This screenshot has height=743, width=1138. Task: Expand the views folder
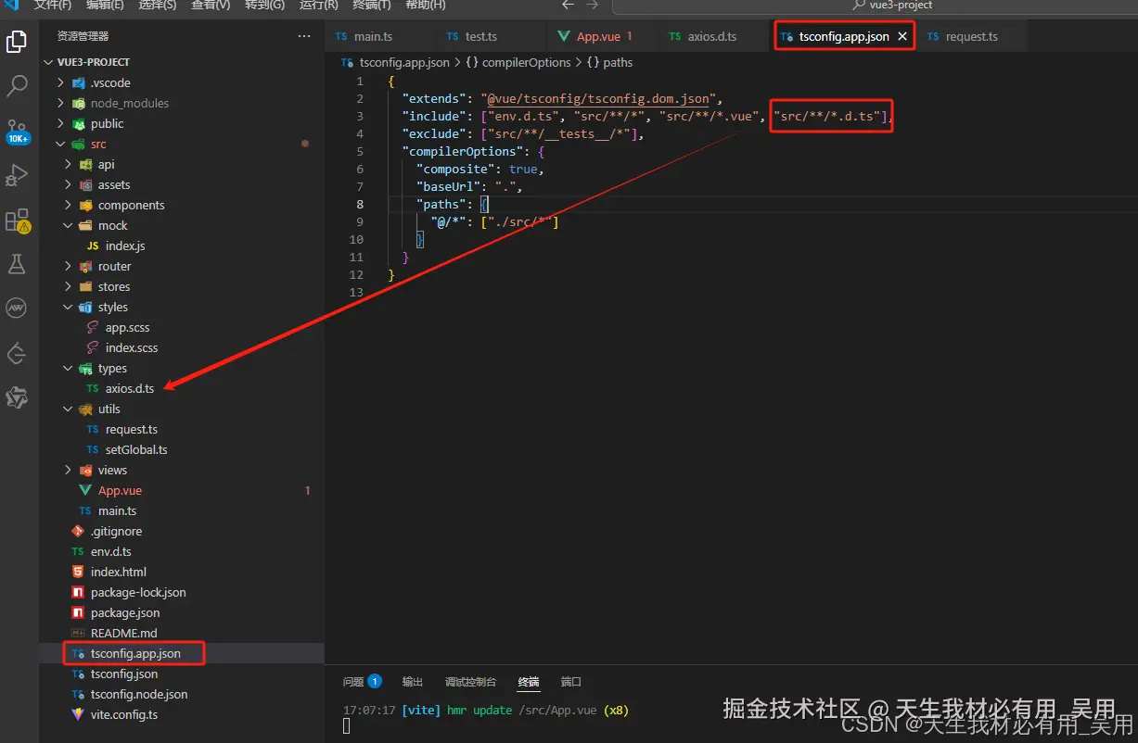(182, 470)
